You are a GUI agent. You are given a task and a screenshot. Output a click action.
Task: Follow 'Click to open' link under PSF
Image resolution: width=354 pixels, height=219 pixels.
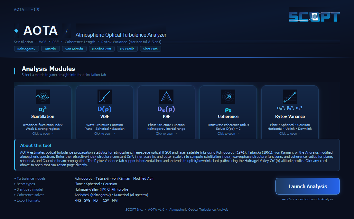(166, 134)
